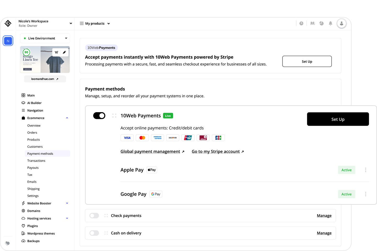Open the knowledge base book icon
This screenshot has width=377, height=251.
[312, 23]
